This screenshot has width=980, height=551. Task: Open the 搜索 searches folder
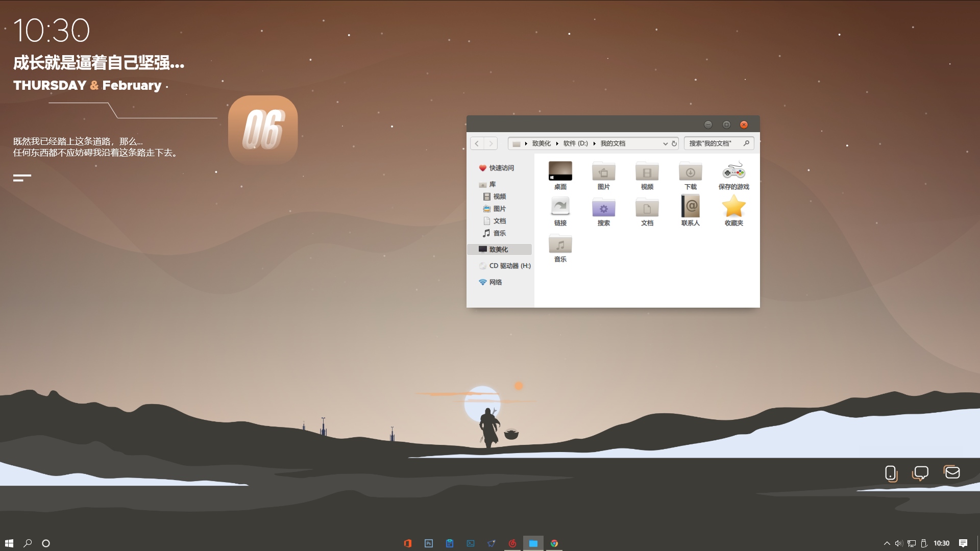pos(603,212)
